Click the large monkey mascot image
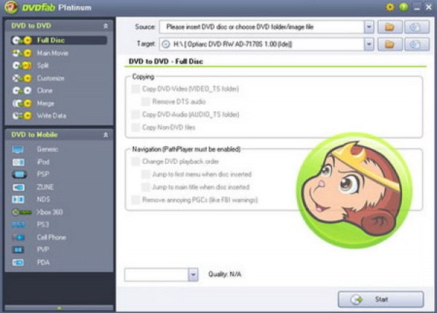This screenshot has width=437, height=313. [x=354, y=190]
